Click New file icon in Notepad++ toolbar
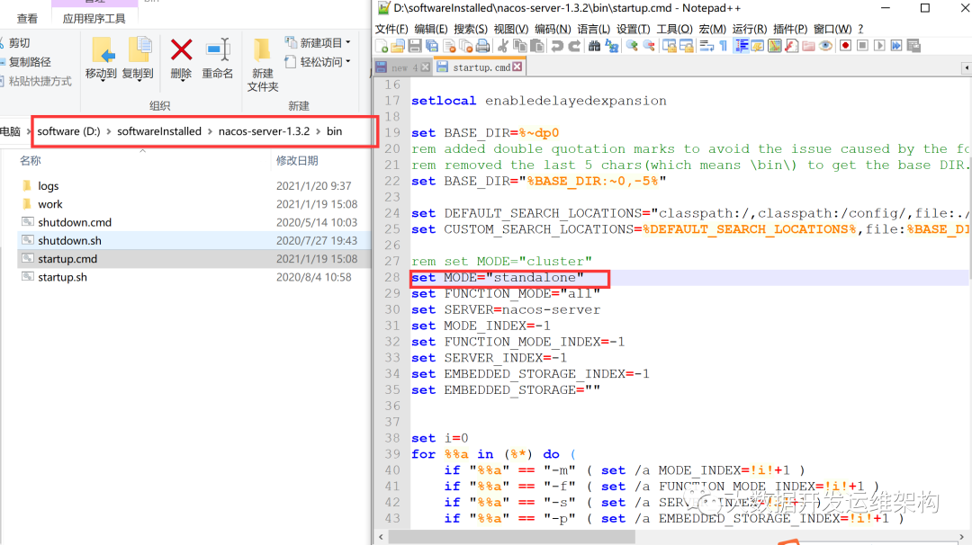Viewport: 972px width, 545px height. point(382,46)
